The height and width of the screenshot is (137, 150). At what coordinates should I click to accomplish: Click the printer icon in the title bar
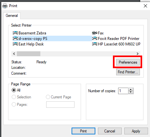point(5,6)
